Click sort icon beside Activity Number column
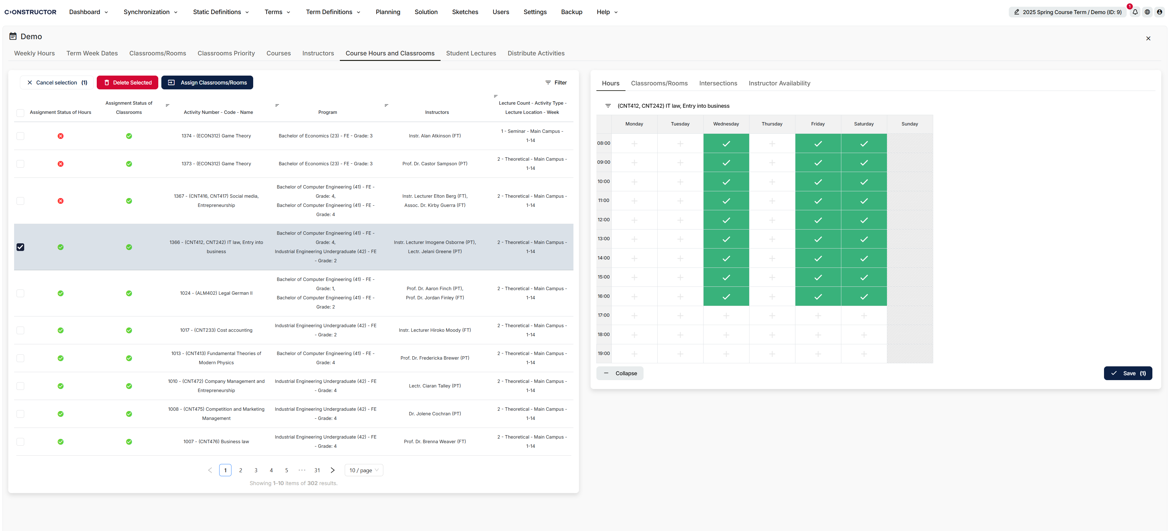 [x=277, y=106]
